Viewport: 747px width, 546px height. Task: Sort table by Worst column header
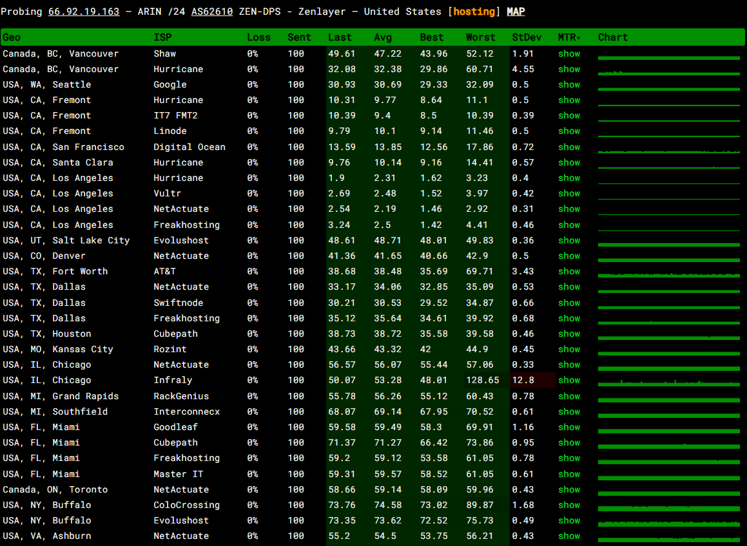(481, 37)
